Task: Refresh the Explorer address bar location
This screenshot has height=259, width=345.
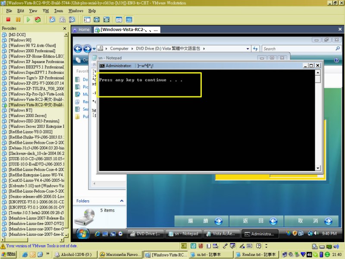Action: [x=255, y=49]
